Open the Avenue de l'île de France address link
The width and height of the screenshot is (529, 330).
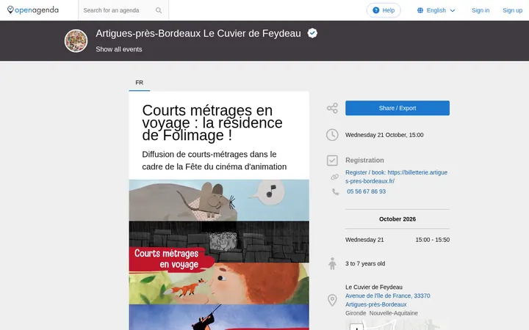[388, 300]
